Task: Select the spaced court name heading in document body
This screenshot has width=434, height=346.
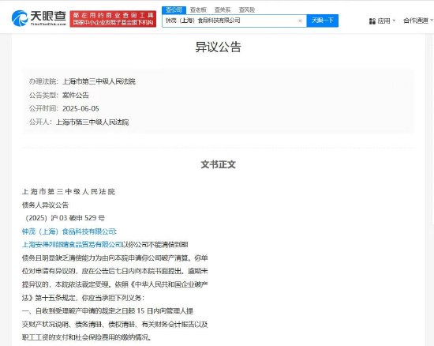Action: [69, 191]
